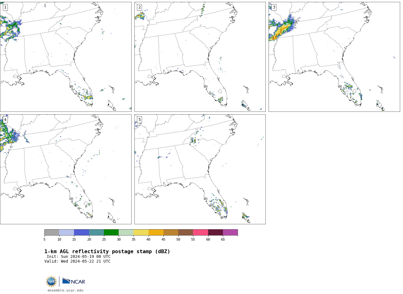Click the colorbar tick label 20
The width and height of the screenshot is (403, 294).
(x=89, y=240)
